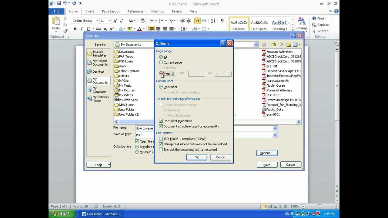Click the Up One Level folder icon

pos(274,45)
